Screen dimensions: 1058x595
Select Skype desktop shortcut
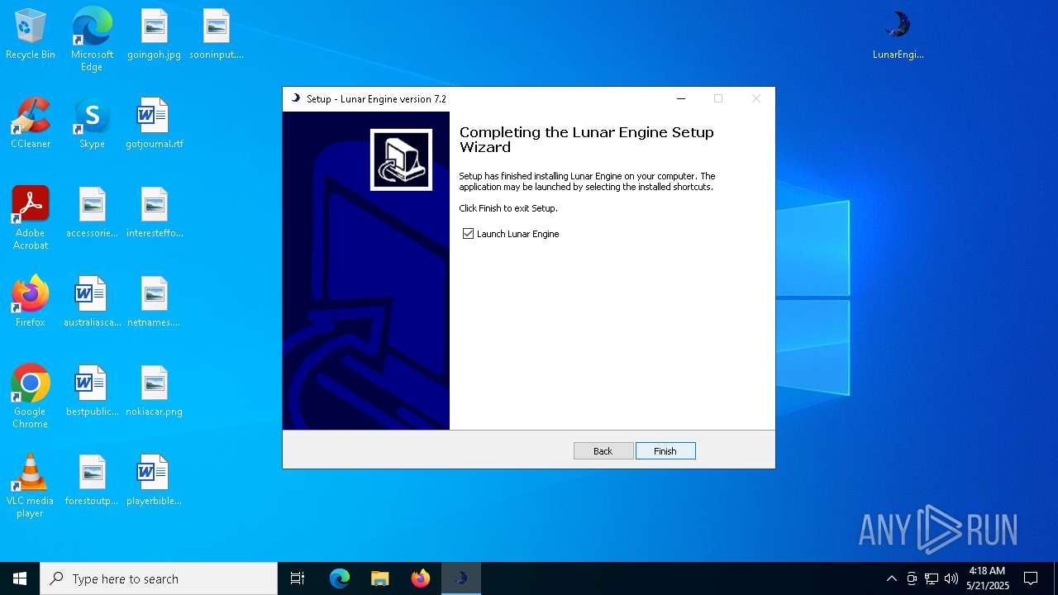point(92,124)
